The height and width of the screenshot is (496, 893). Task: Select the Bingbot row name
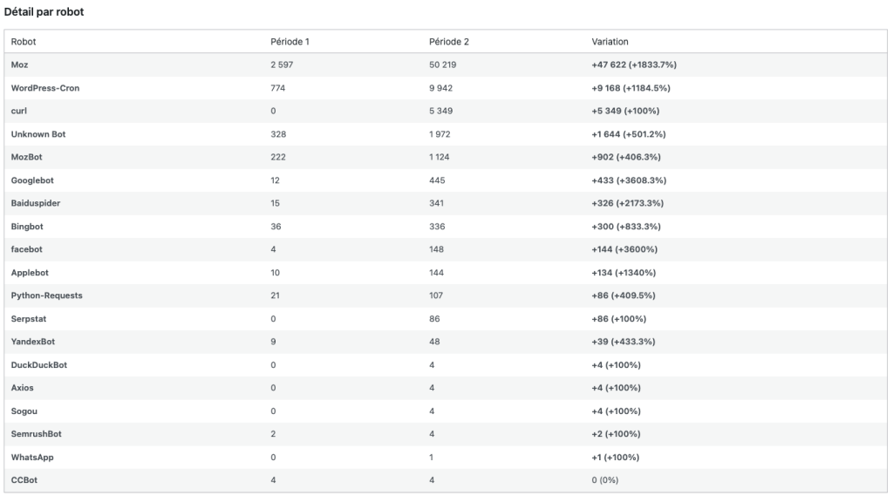click(27, 227)
